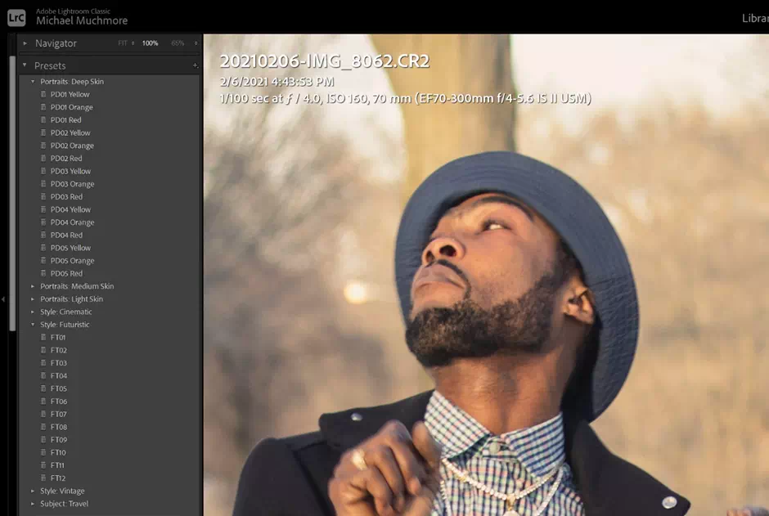Click the preset icon beside FT01

[x=43, y=337]
